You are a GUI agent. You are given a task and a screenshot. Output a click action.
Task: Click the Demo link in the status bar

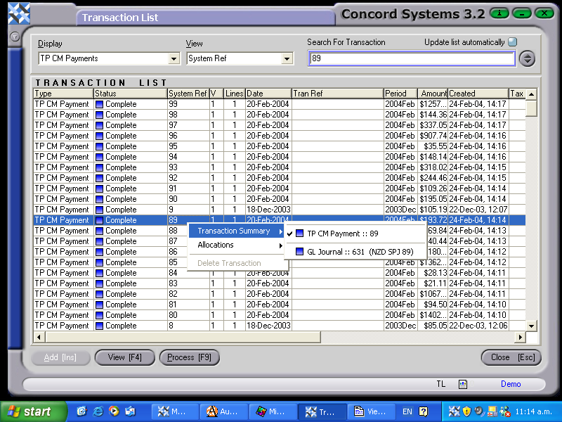(511, 384)
